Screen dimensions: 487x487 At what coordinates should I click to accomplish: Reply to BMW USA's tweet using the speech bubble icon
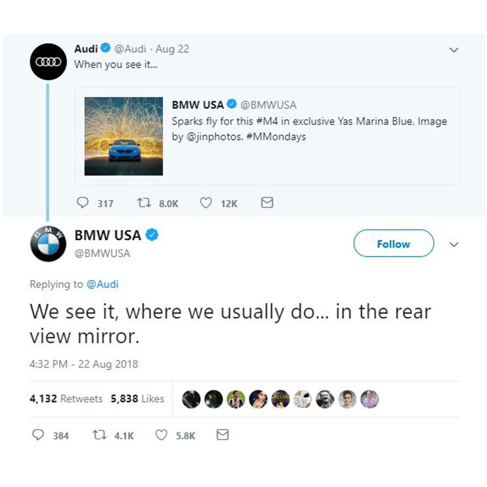click(38, 435)
